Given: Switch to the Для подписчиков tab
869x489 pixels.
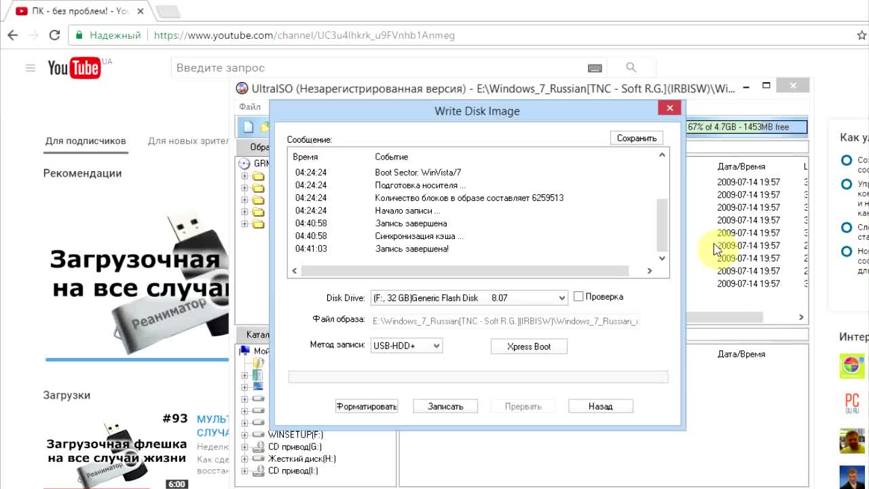Looking at the screenshot, I should point(86,141).
